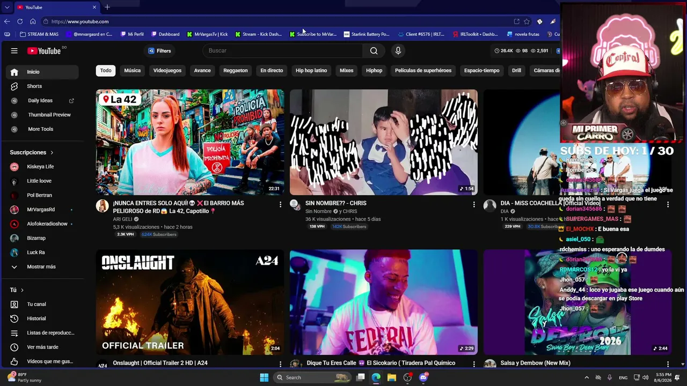Select the Mixes filter chip
Viewport: 687px width, 386px height.
[347, 71]
